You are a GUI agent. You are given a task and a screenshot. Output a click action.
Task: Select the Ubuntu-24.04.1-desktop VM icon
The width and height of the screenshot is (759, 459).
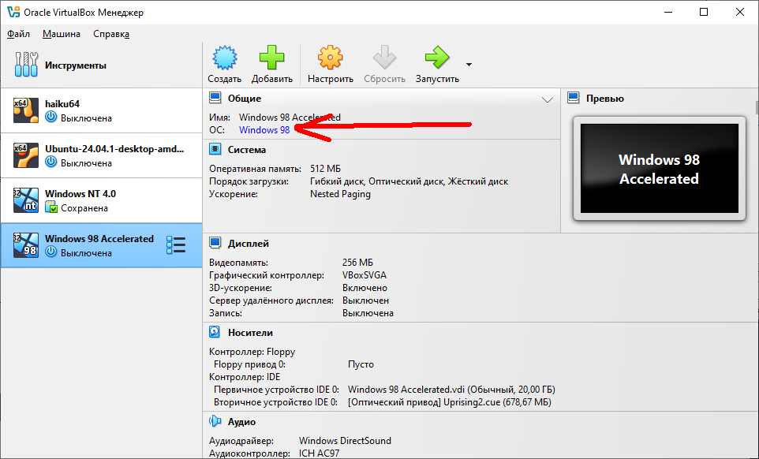[26, 155]
